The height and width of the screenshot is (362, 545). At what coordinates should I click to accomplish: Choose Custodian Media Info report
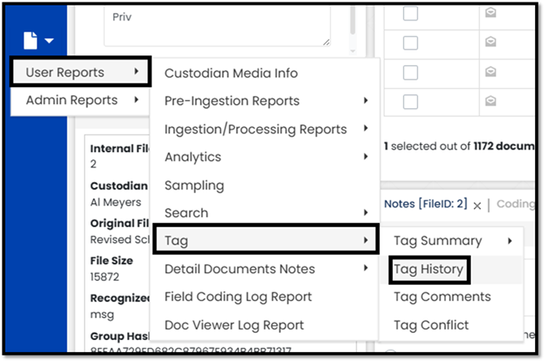tap(231, 73)
